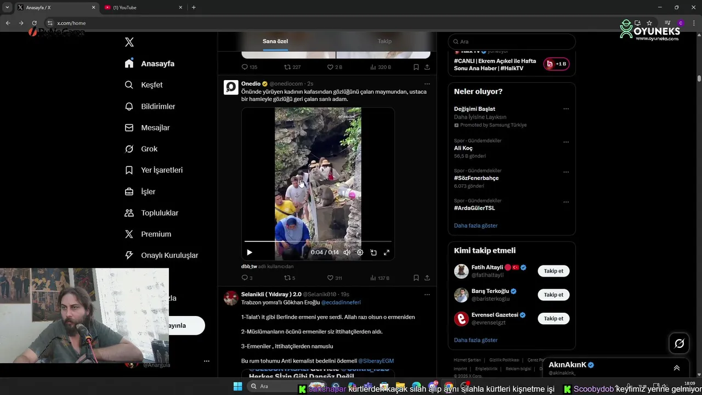Open options for Değişimi Başlat trend
Viewport: 702px width, 395px height.
[566, 109]
